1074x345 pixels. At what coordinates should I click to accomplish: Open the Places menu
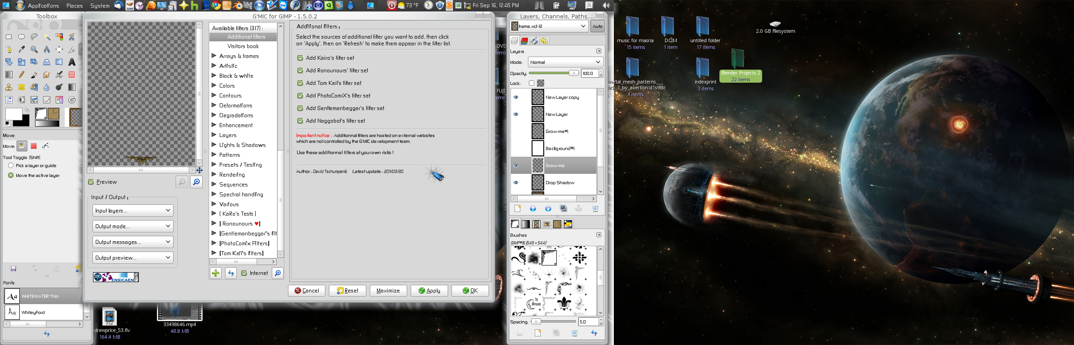75,5
